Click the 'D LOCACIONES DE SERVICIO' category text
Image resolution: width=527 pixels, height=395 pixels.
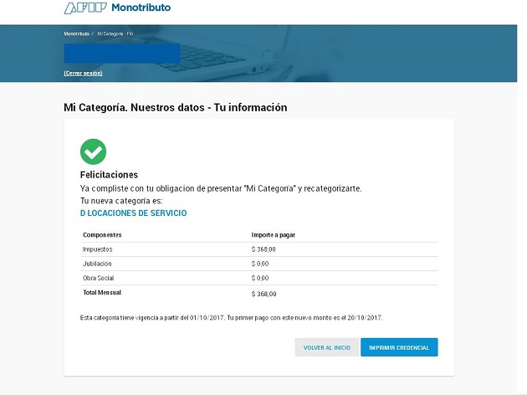[x=133, y=213]
